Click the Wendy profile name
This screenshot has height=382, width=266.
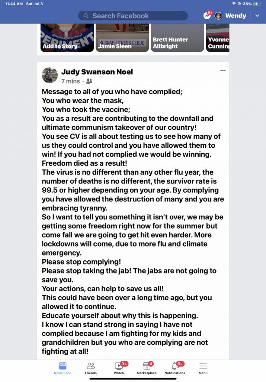(x=235, y=16)
